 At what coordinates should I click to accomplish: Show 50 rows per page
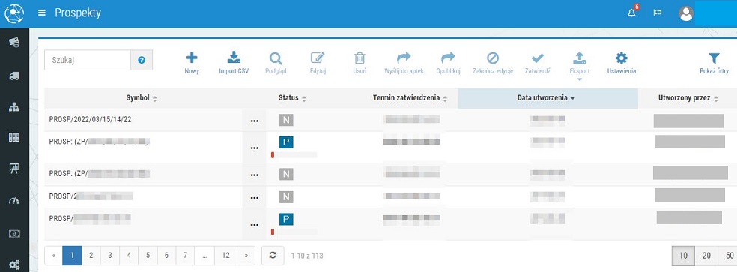[x=728, y=255]
